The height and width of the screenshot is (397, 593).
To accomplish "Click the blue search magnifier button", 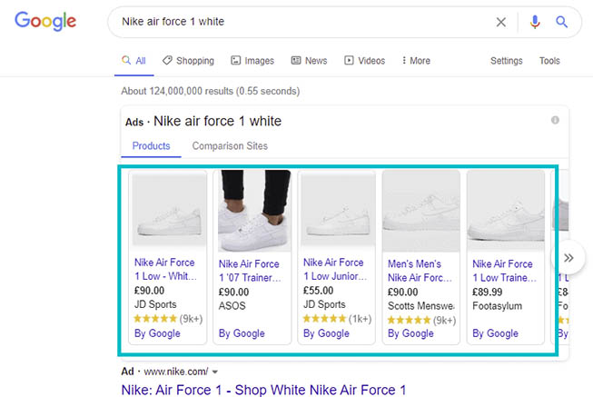I will point(562,22).
